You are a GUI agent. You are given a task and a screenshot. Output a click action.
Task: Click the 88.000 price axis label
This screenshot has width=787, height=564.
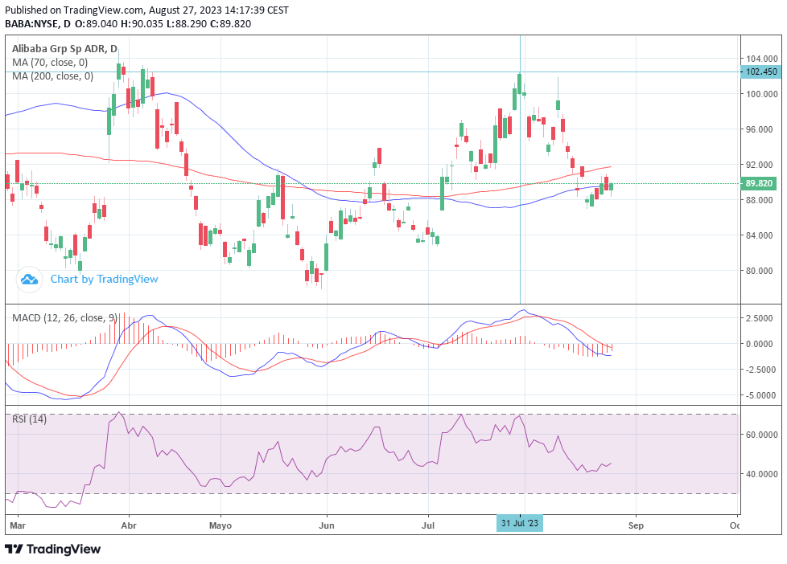tap(759, 200)
